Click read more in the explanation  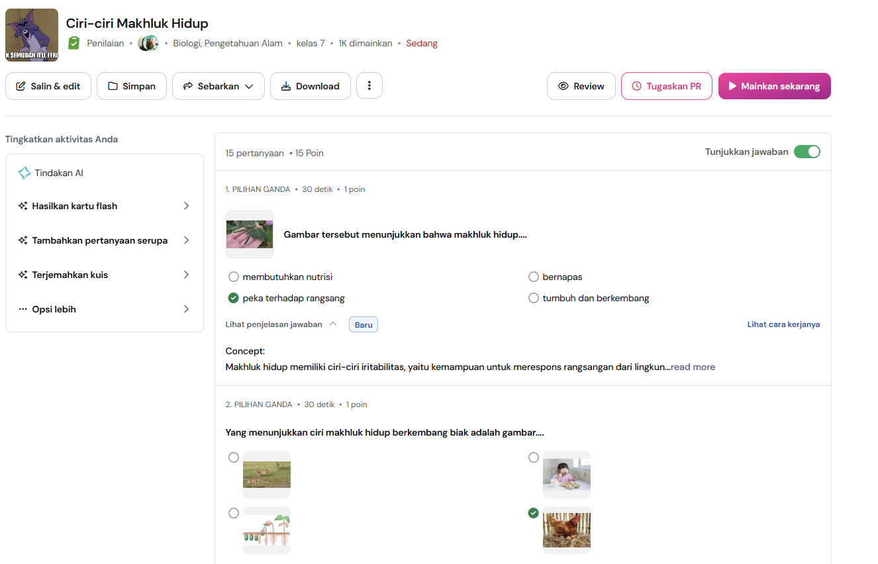pyautogui.click(x=693, y=367)
